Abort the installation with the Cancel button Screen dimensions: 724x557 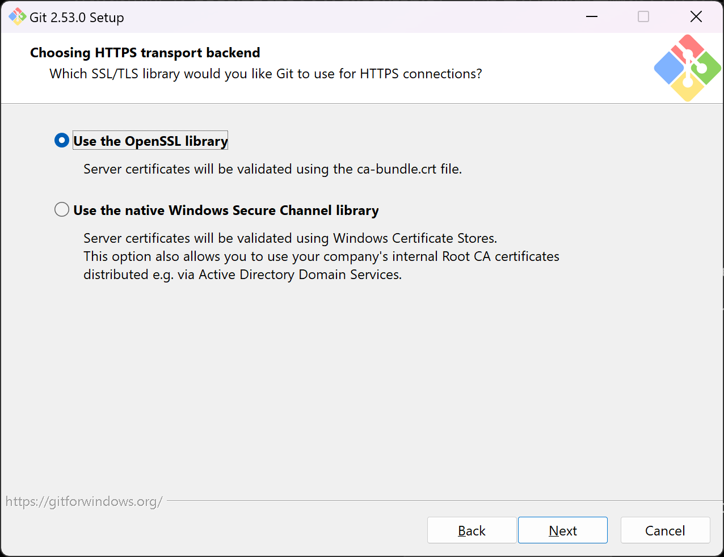665,530
